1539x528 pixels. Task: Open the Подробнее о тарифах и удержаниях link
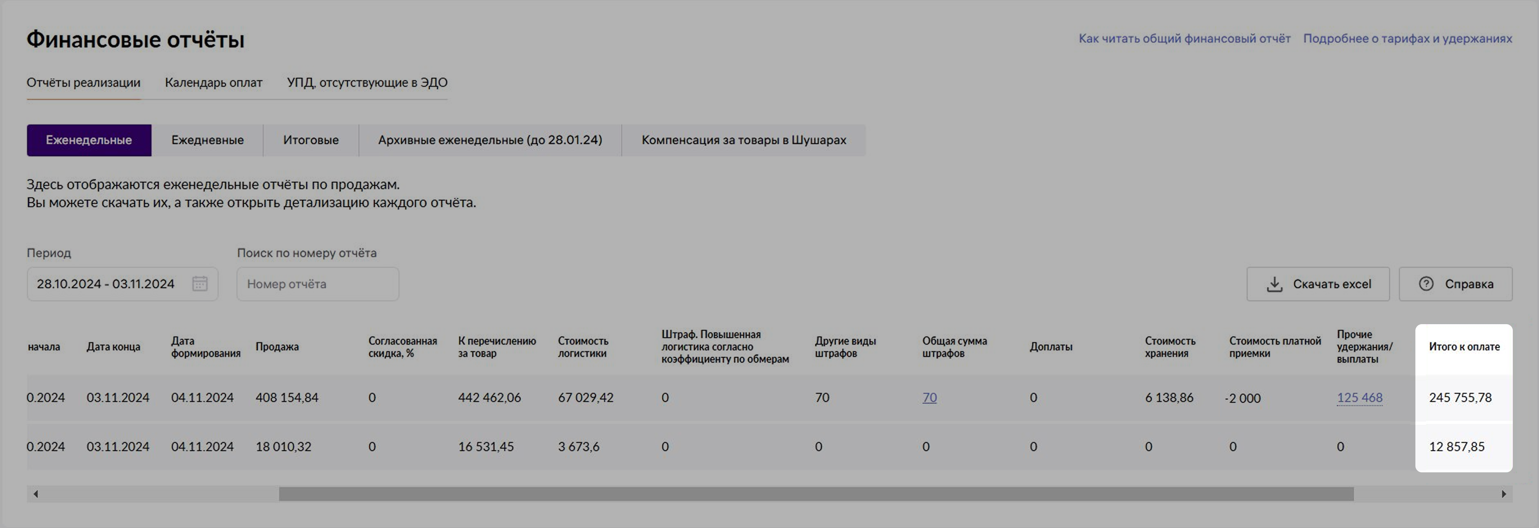[x=1408, y=39]
